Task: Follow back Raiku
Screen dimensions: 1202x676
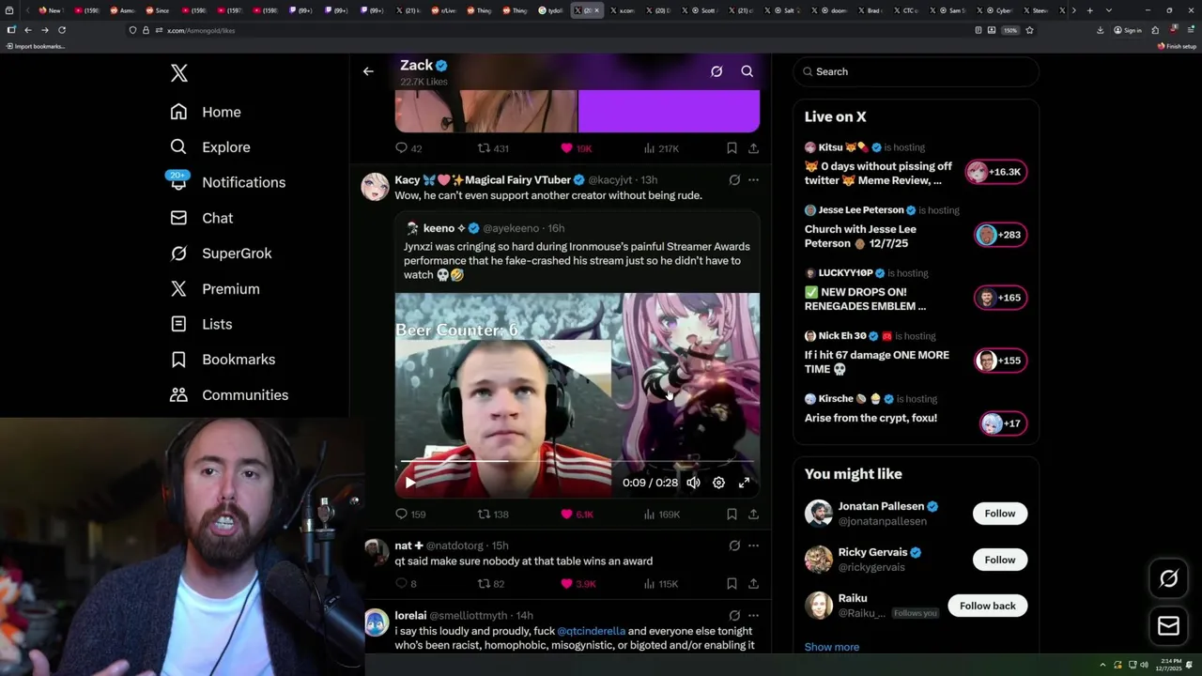Action: click(988, 606)
